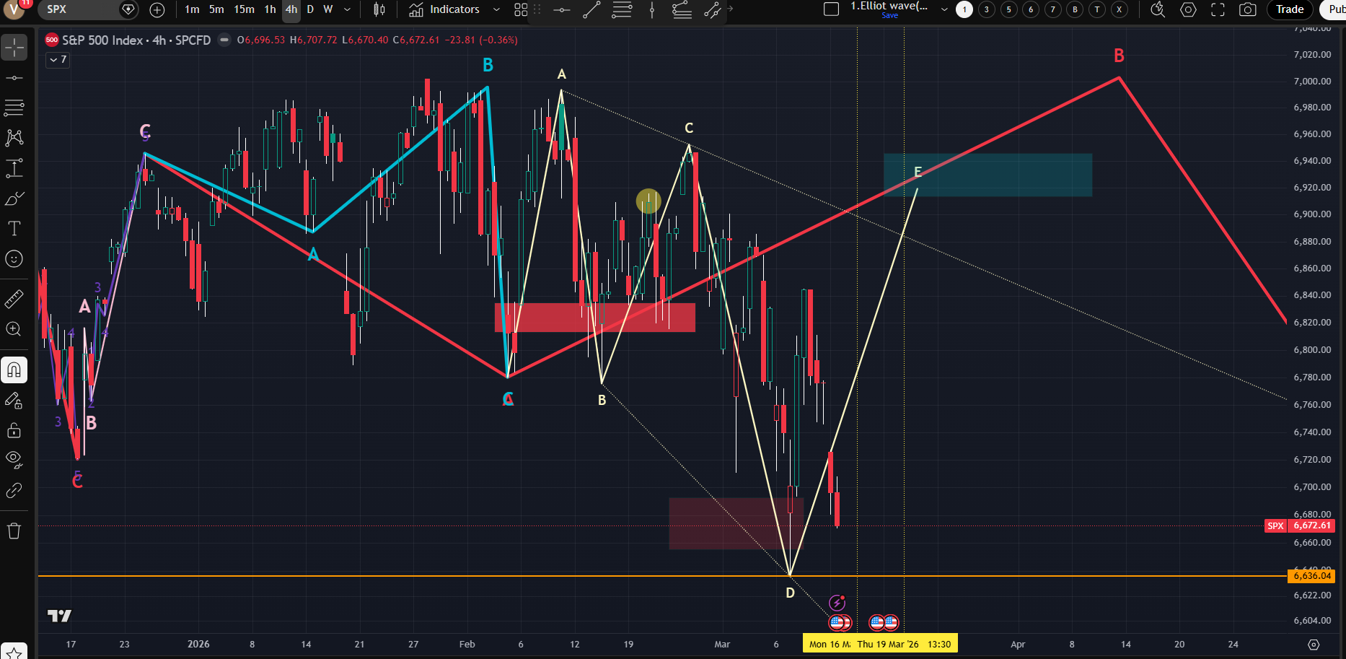Activate the zoom in tool

pyautogui.click(x=14, y=329)
